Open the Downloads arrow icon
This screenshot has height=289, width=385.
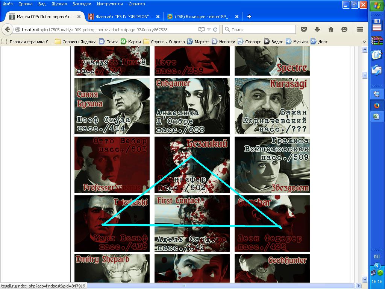[x=317, y=29]
